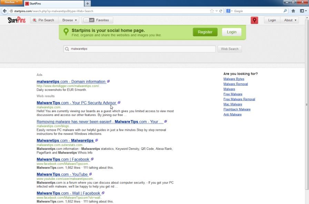Show URL history dropdown arrow
This screenshot has width=309, height=204.
217,11
